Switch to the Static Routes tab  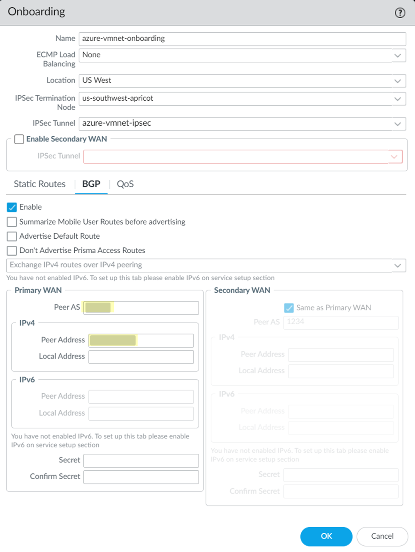(x=40, y=184)
